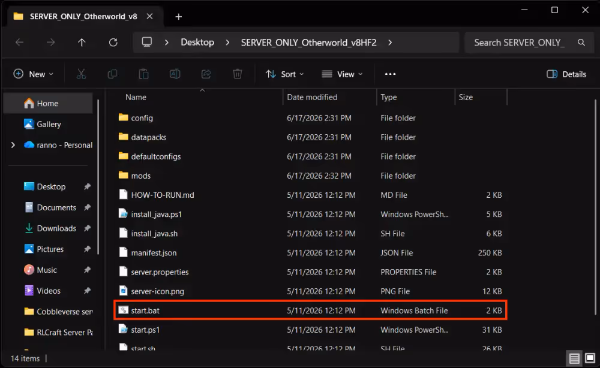Go up one folder level
This screenshot has height=368, width=600.
[x=82, y=43]
